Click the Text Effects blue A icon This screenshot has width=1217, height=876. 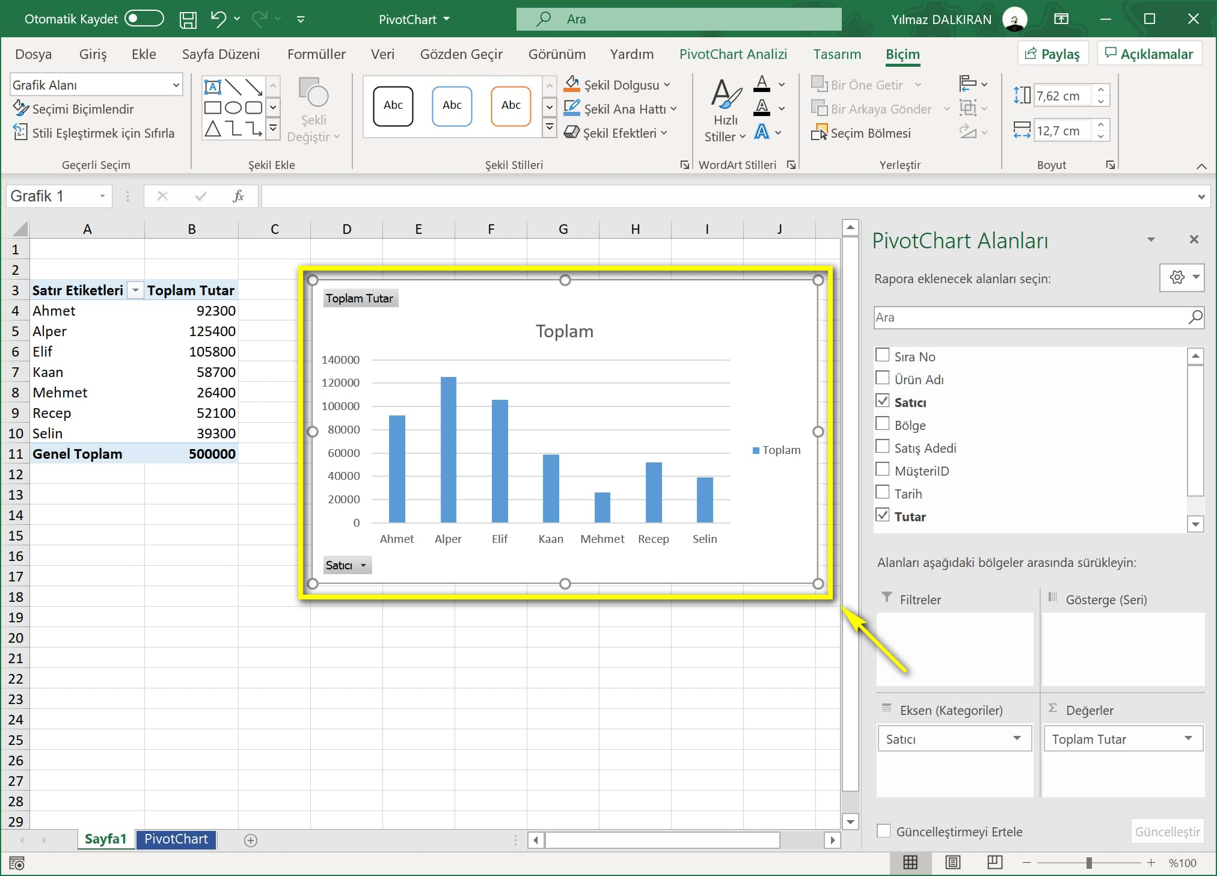(762, 132)
